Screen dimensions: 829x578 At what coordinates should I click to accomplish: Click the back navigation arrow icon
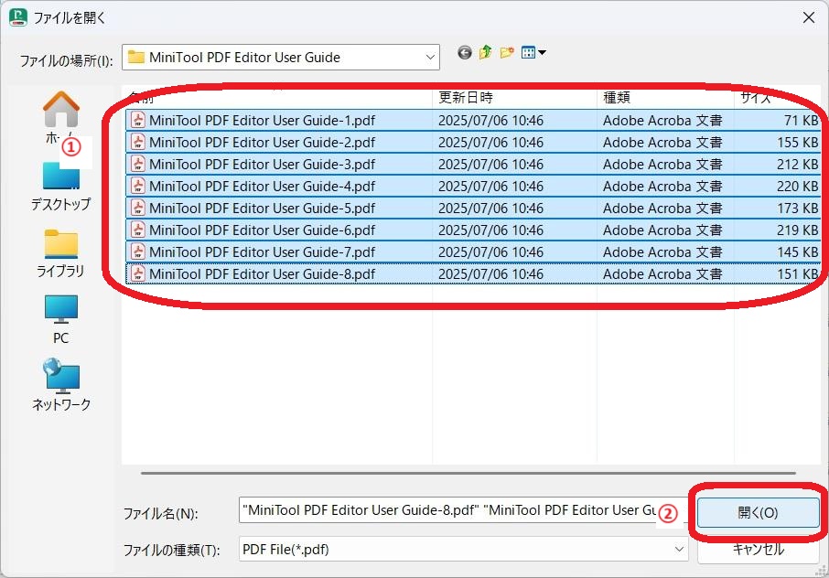click(465, 53)
